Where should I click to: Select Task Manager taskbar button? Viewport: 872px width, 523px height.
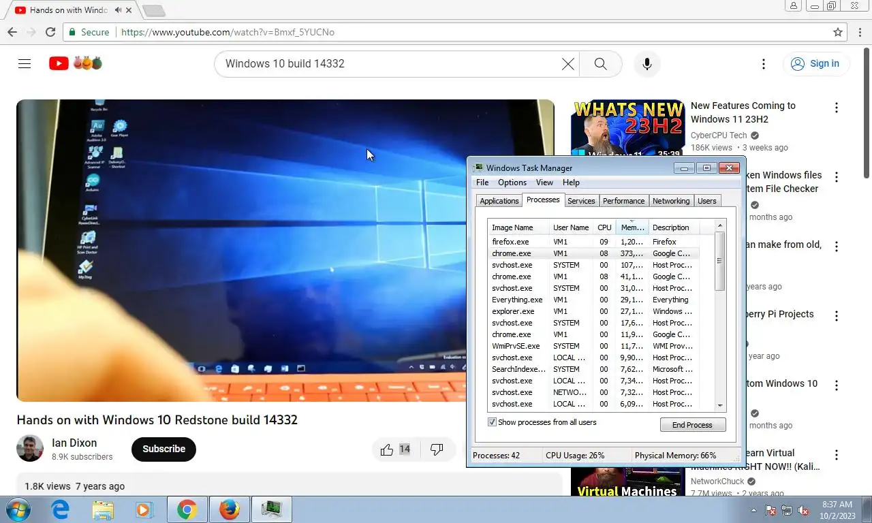(272, 509)
